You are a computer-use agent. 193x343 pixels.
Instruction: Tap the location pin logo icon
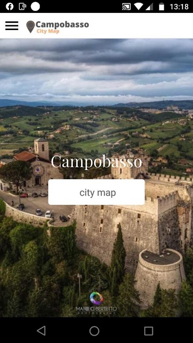click(30, 27)
